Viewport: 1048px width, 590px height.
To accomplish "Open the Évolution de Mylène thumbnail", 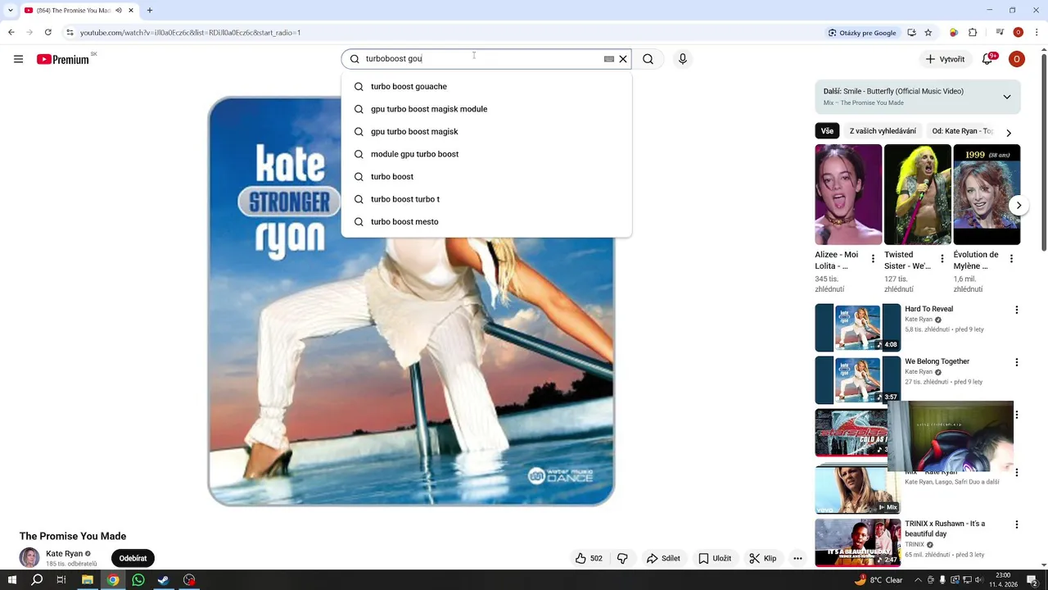I will [x=987, y=194].
